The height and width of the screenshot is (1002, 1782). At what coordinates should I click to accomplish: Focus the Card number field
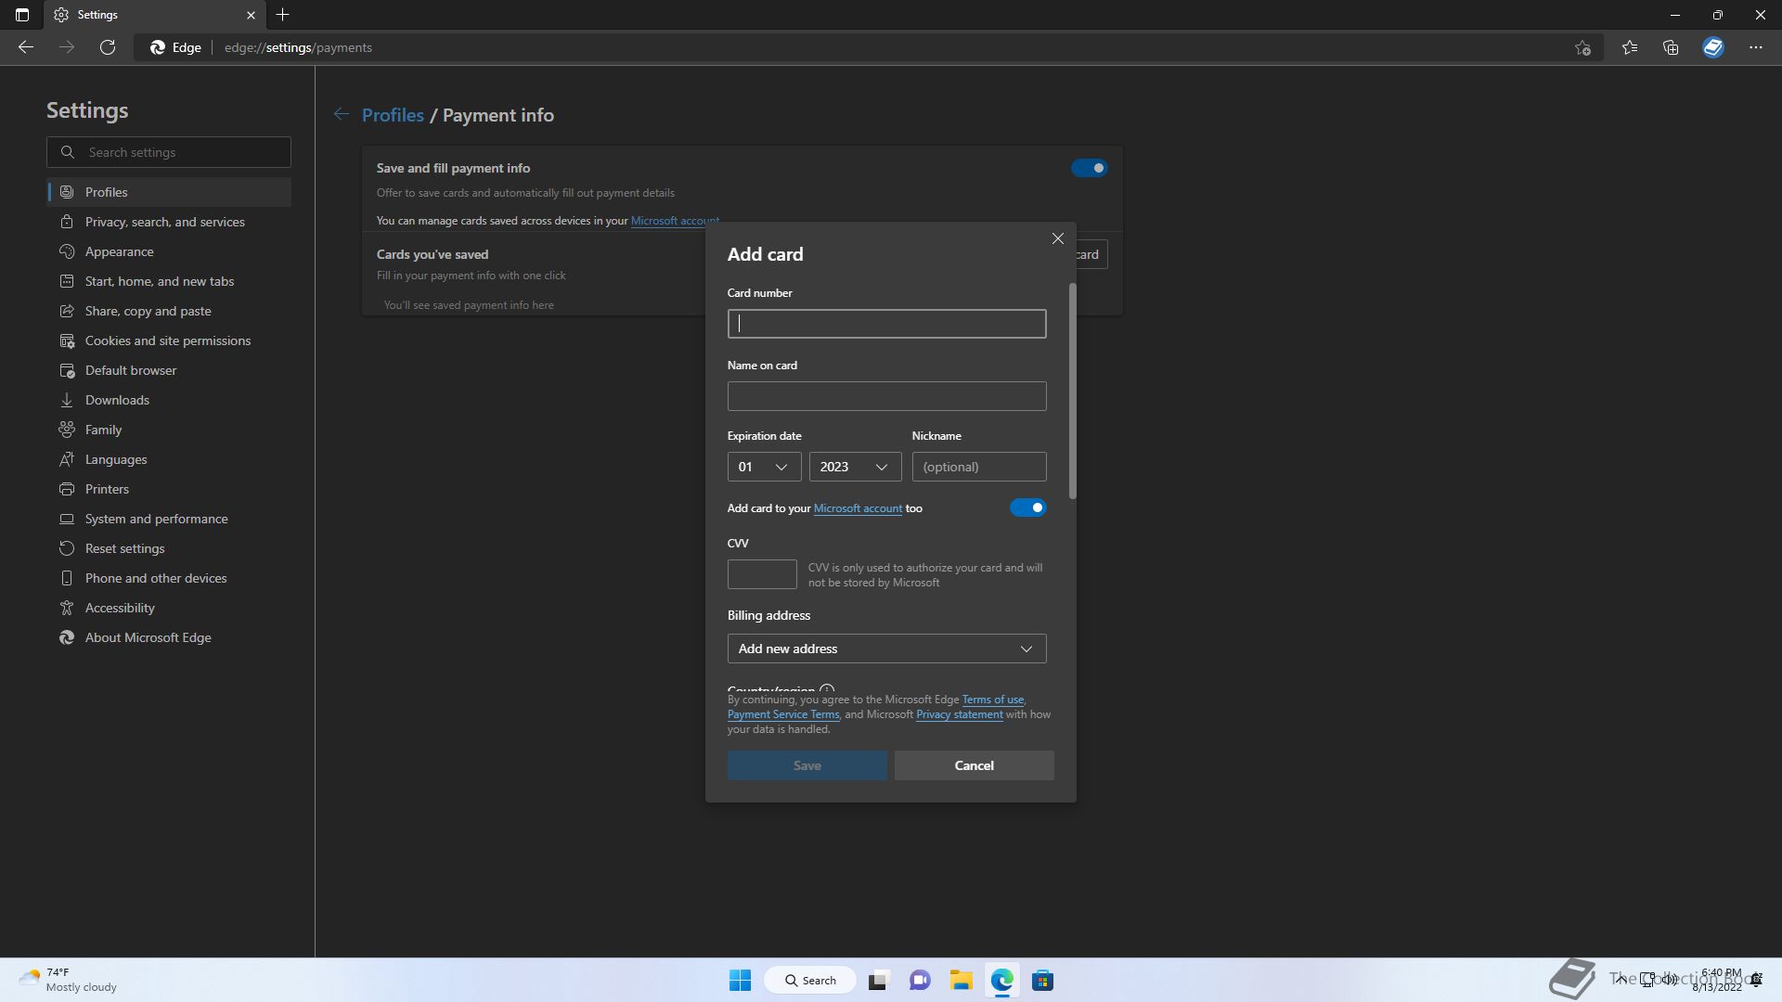click(x=886, y=324)
